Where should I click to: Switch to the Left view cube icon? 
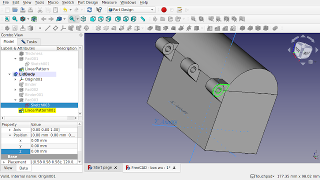pyautogui.click(x=133, y=19)
